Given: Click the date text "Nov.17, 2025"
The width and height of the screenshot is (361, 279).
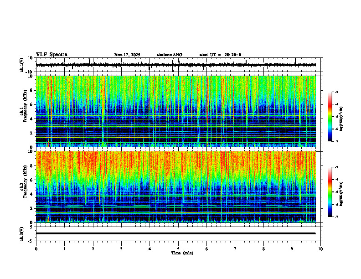Looking at the screenshot, I should point(127,55).
